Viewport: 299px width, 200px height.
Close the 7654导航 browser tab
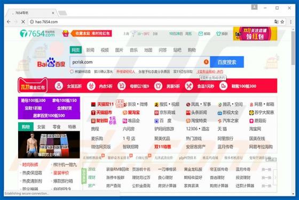pos(53,13)
